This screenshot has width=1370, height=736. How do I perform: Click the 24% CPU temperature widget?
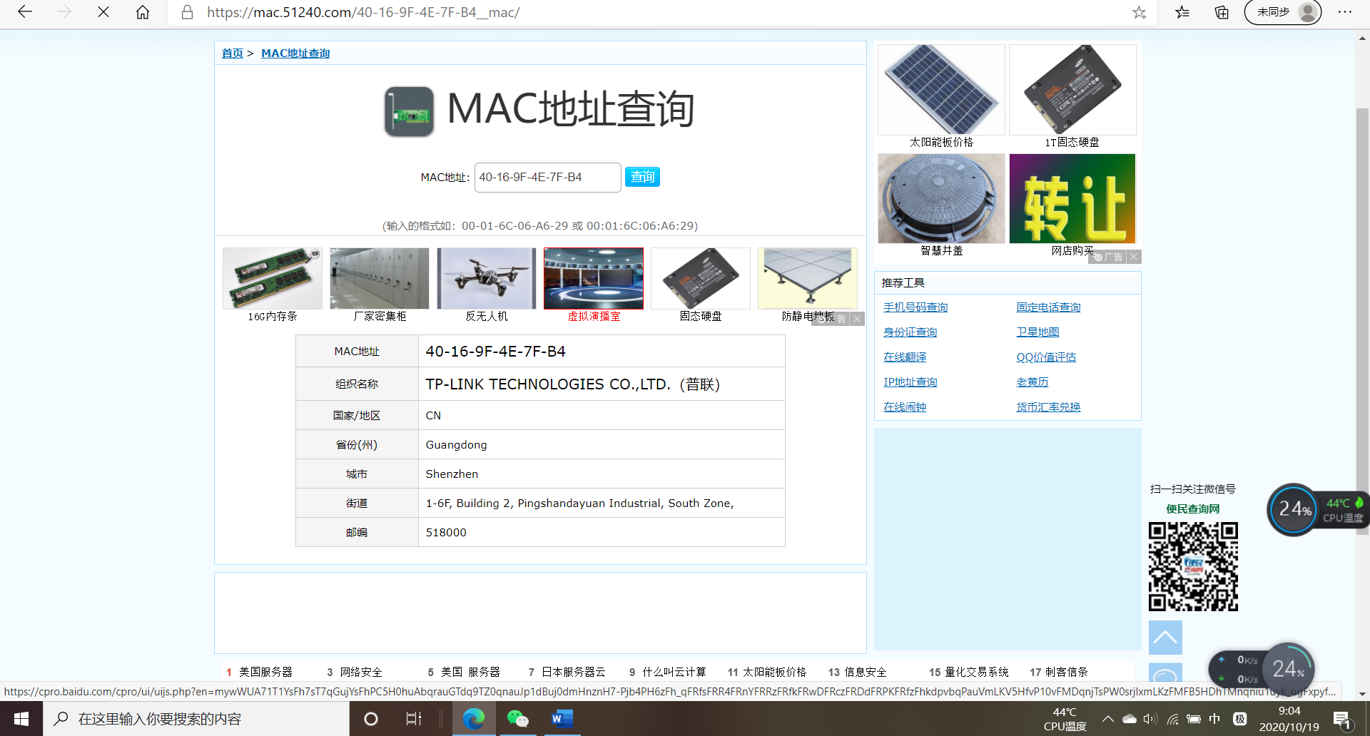click(1316, 510)
